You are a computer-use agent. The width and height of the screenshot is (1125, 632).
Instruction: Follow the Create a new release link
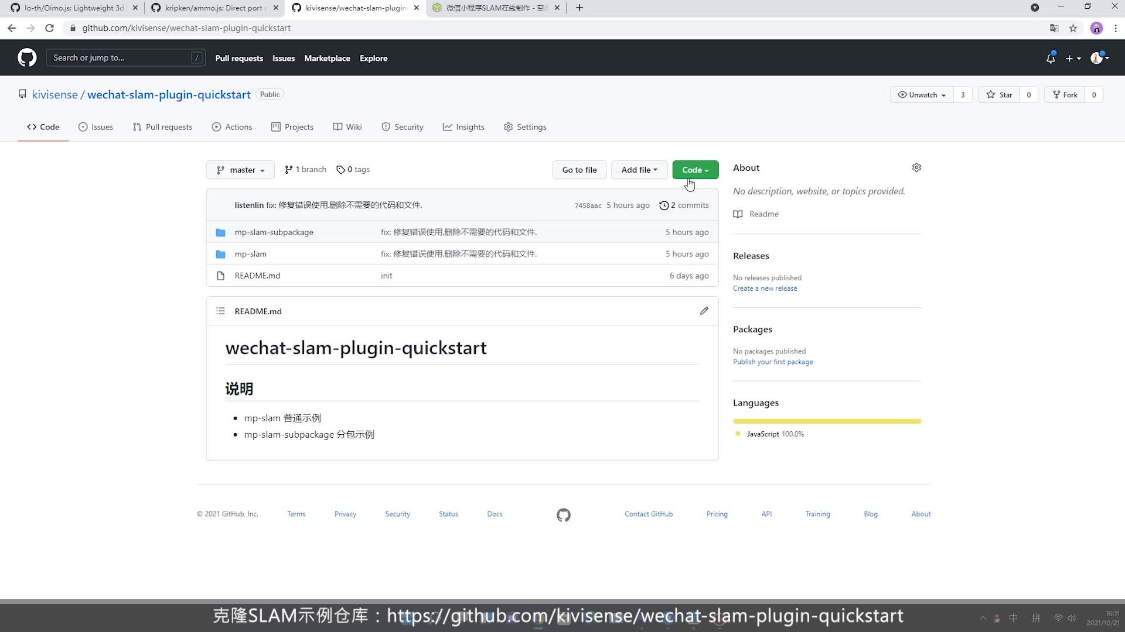point(765,288)
